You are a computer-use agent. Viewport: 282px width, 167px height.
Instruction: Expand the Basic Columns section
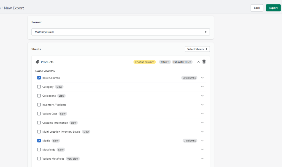202,78
